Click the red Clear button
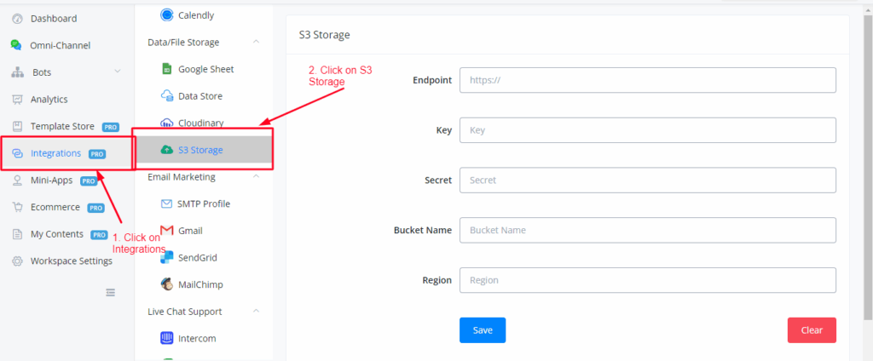This screenshot has height=361, width=873. 811,330
